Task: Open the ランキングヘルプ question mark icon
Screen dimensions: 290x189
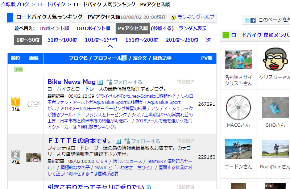Action: [173, 17]
